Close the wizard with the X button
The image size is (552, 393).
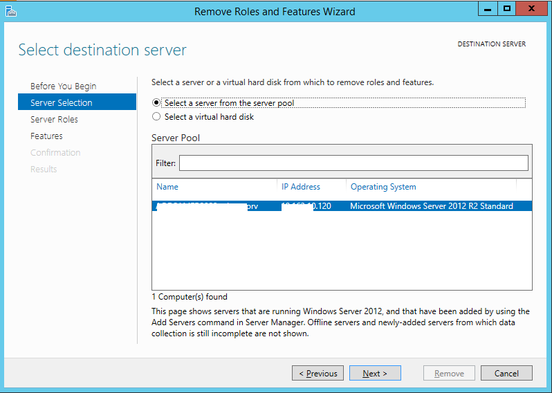tap(531, 9)
